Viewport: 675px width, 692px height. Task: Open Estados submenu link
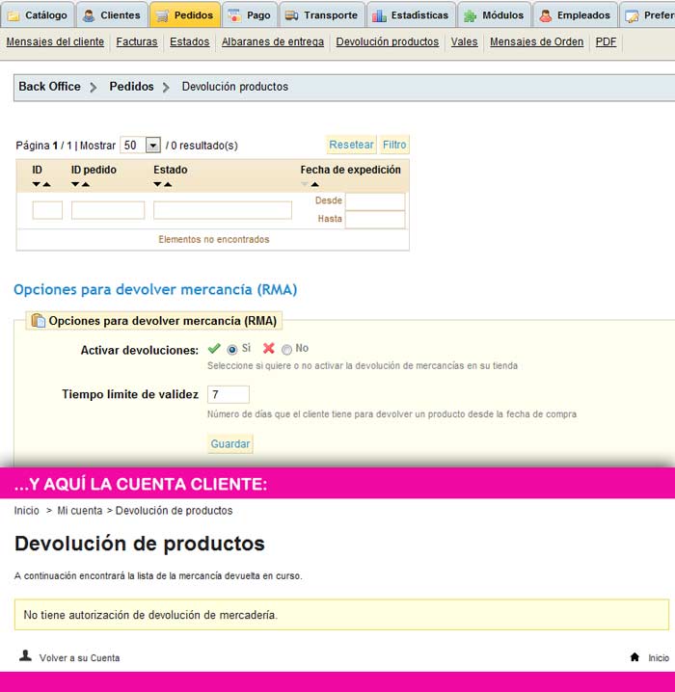point(189,42)
